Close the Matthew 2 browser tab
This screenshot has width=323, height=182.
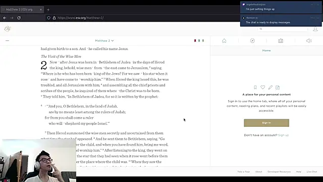pos(40,10)
